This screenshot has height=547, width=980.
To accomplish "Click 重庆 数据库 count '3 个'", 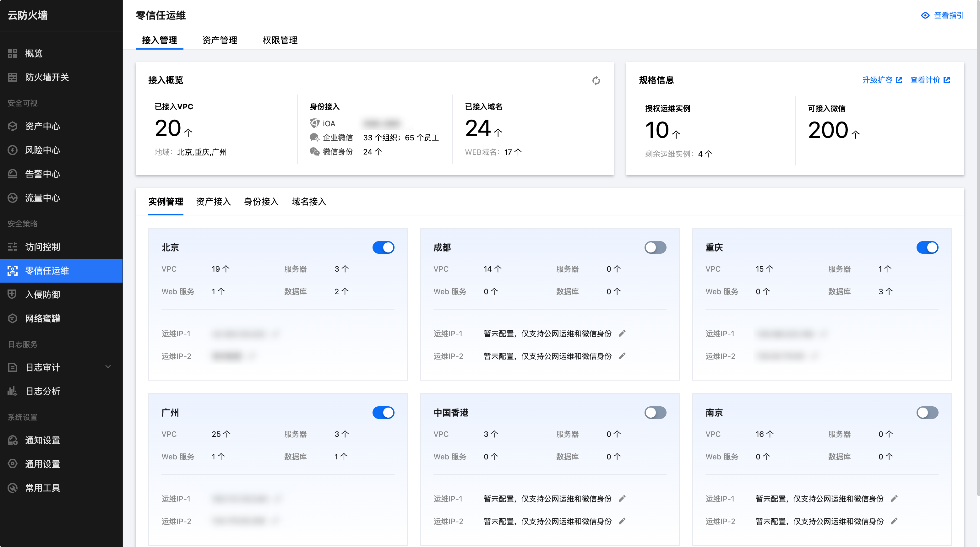I will pos(885,291).
